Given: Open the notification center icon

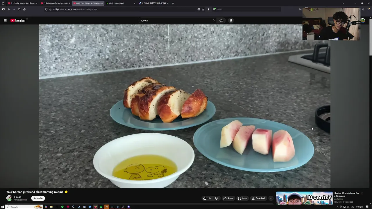Looking at the screenshot, I should (x=367, y=207).
